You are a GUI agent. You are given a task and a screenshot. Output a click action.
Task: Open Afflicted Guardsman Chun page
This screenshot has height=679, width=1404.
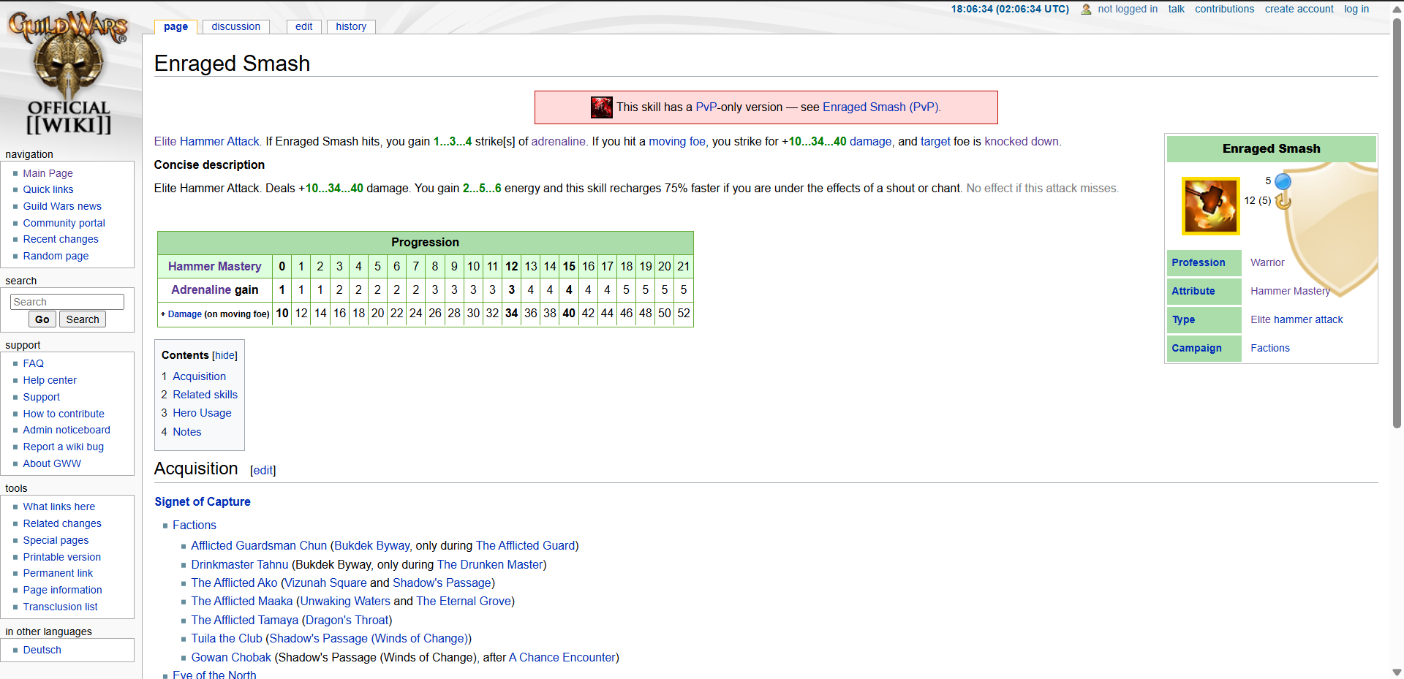[x=259, y=545]
